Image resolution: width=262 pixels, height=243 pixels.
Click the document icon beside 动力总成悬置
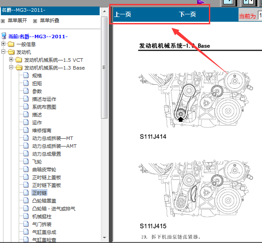(26, 154)
